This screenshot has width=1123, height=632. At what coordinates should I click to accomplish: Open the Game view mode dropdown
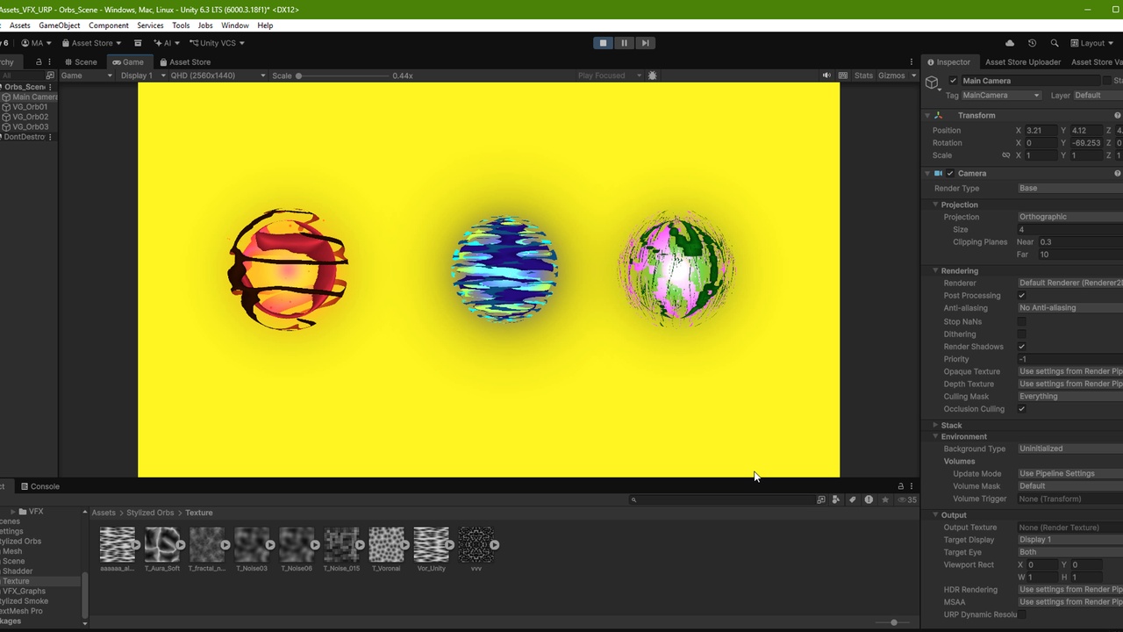[x=86, y=75]
